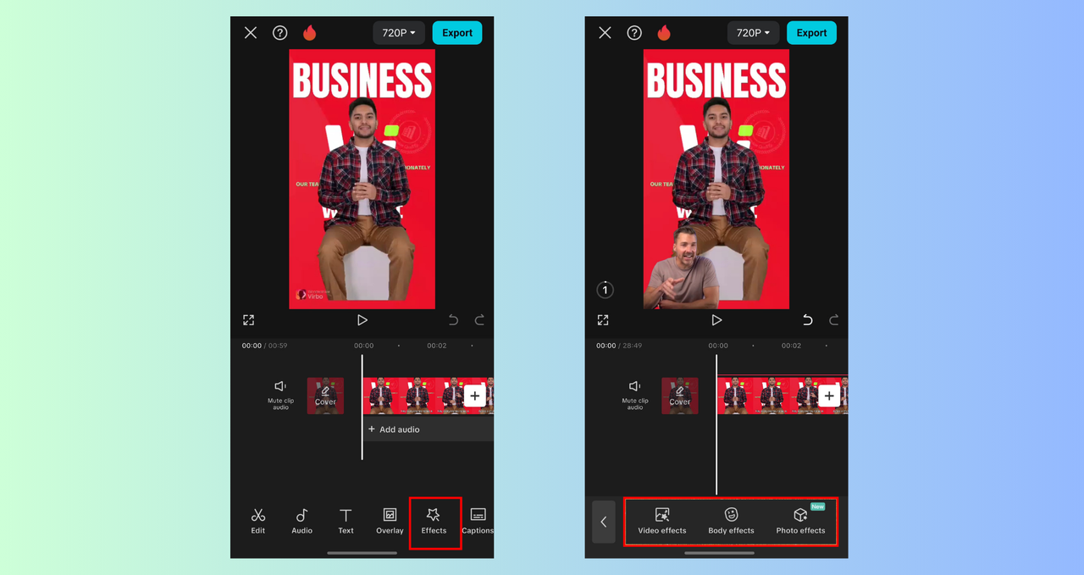Expand preview to fullscreen in left screen
The image size is (1084, 575).
(x=248, y=320)
